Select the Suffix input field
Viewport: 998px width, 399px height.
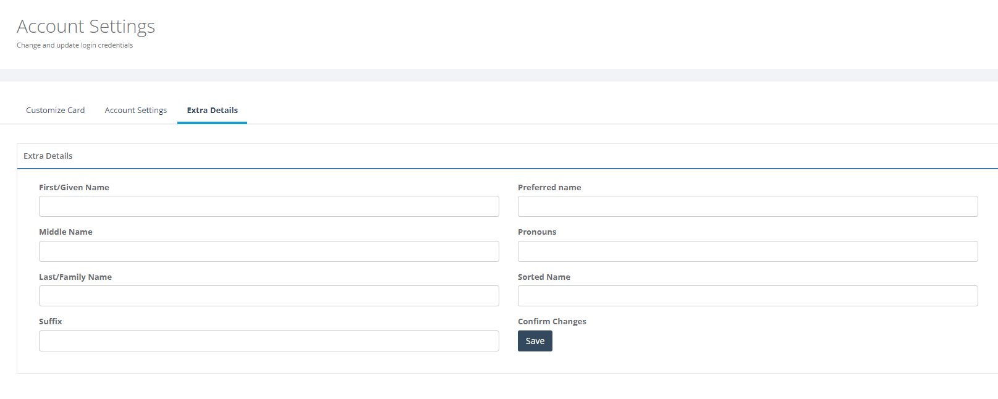pyautogui.click(x=269, y=341)
